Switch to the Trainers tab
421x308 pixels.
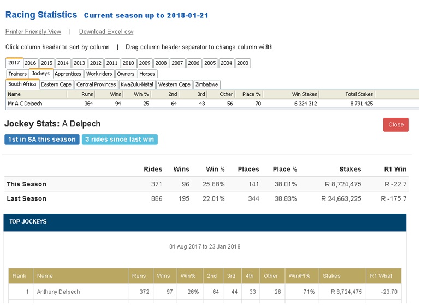tap(17, 74)
